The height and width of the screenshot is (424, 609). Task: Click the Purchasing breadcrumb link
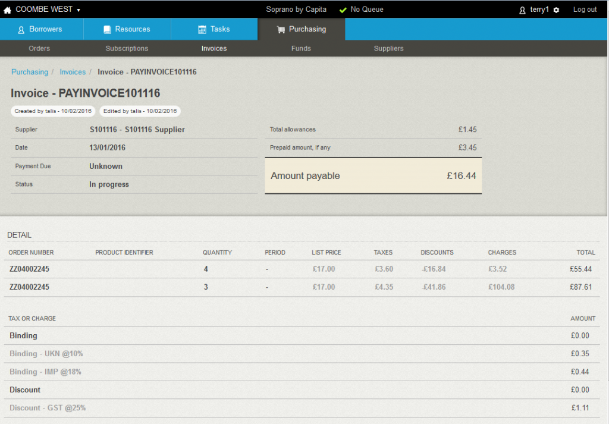(30, 72)
